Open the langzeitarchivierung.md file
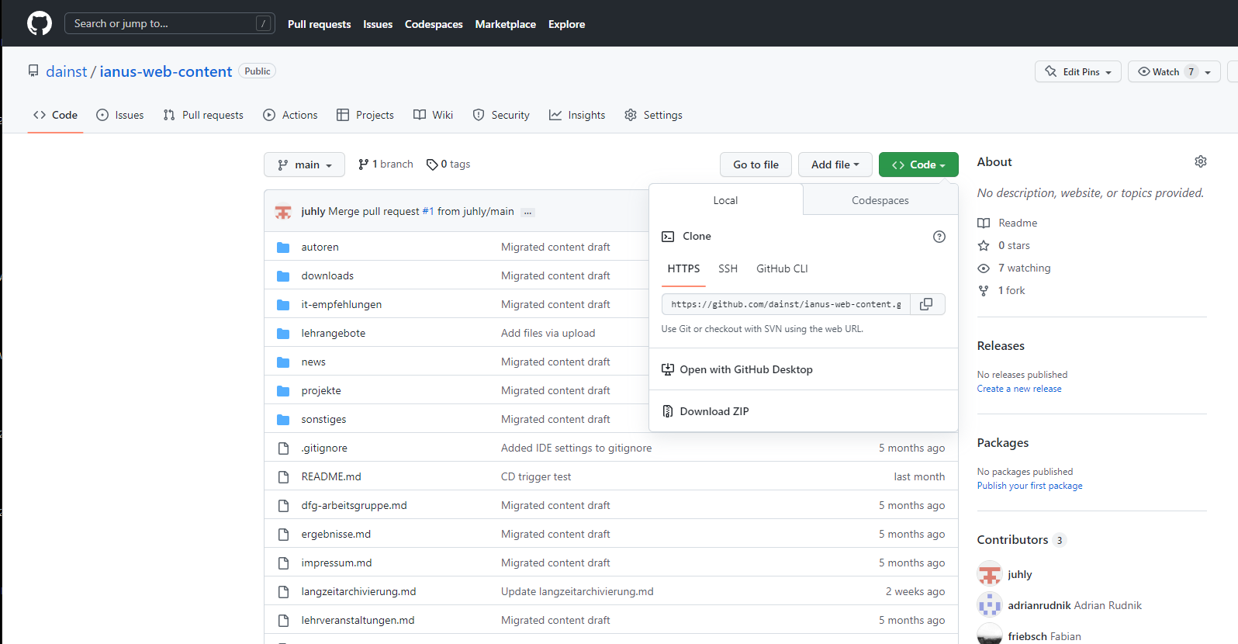Image resolution: width=1238 pixels, height=644 pixels. point(358,591)
